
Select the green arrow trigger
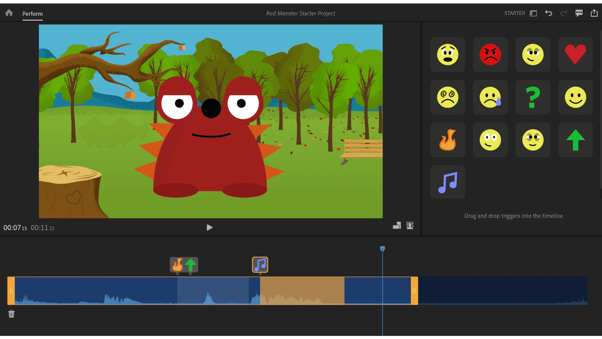pyautogui.click(x=575, y=140)
